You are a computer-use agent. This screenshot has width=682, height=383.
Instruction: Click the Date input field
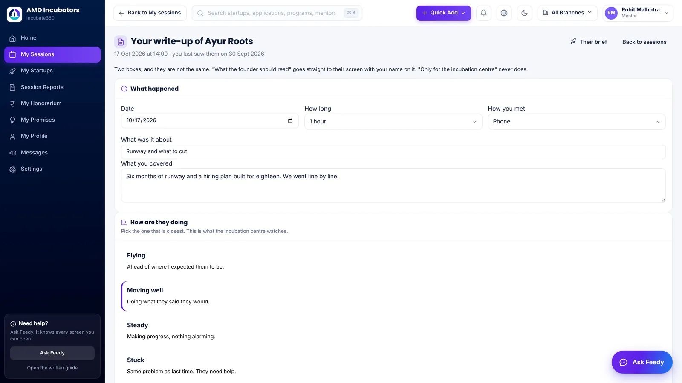point(210,121)
